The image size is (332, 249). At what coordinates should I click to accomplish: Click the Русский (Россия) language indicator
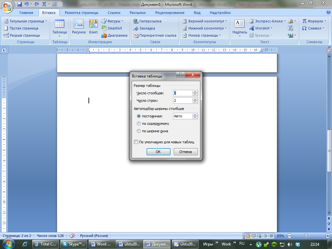click(94, 236)
